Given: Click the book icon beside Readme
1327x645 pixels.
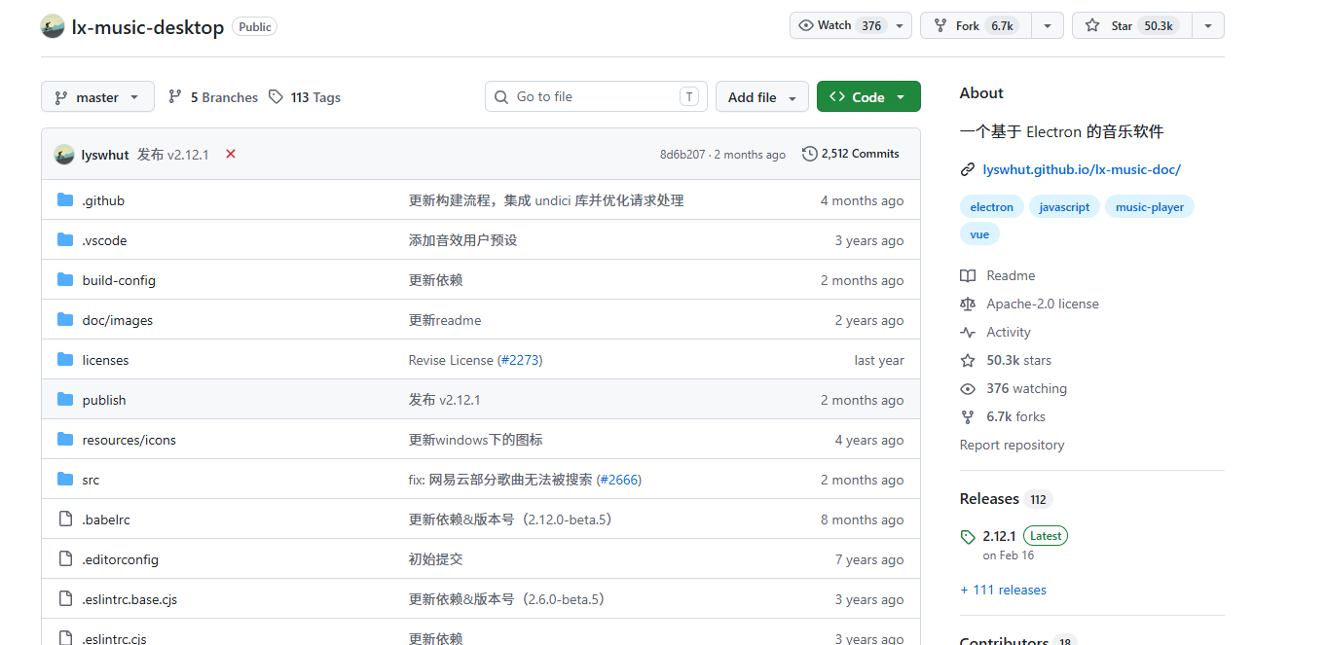Looking at the screenshot, I should pos(967,275).
